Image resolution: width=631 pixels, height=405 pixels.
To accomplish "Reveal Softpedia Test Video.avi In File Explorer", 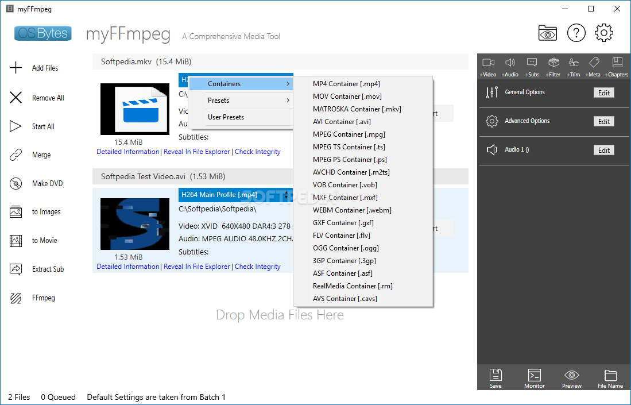I will click(197, 267).
